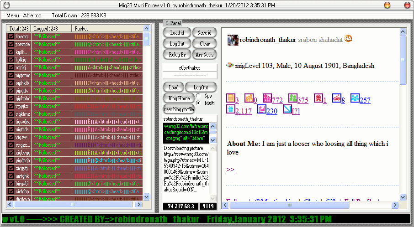Click the Load button below password field
The height and width of the screenshot is (227, 414).
tap(174, 87)
